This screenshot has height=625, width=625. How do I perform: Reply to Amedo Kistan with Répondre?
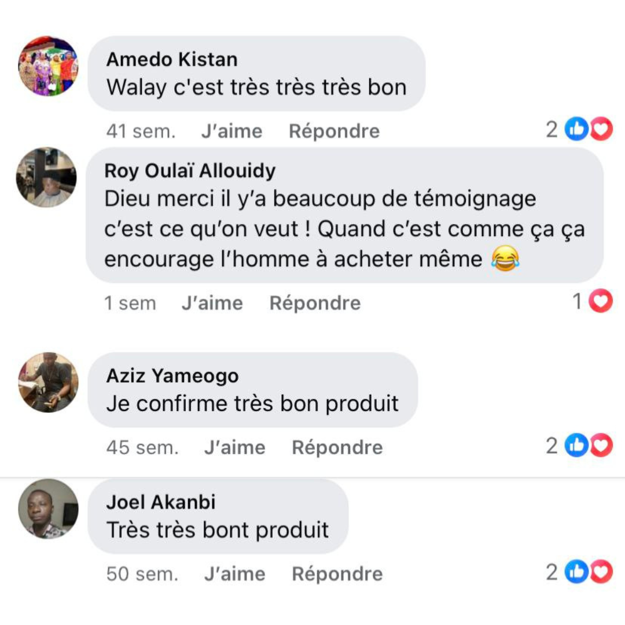click(334, 131)
